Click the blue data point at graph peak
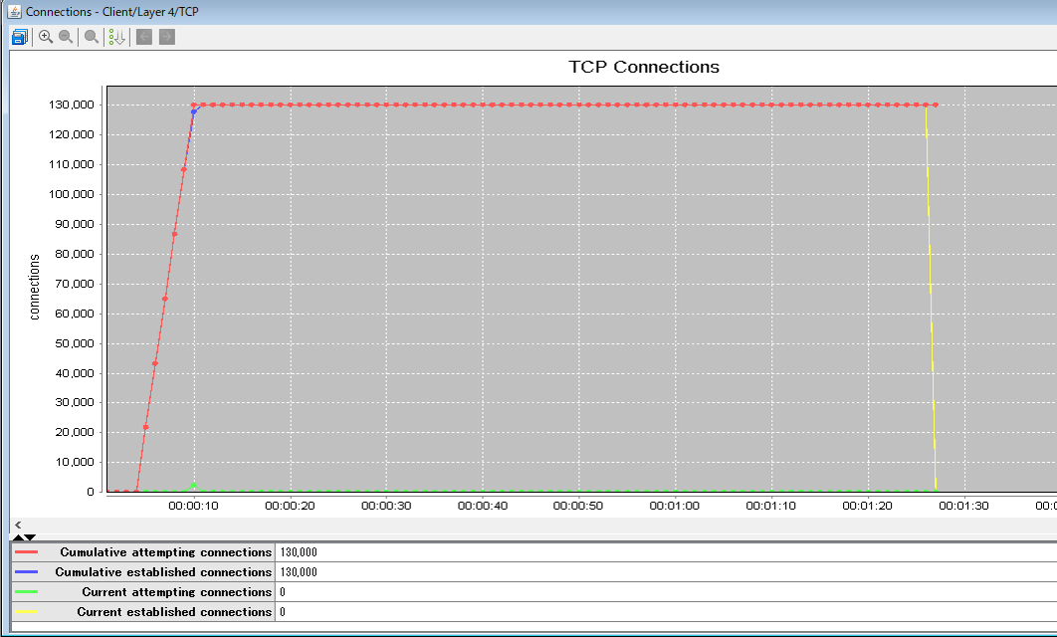The height and width of the screenshot is (637, 1057). click(194, 111)
